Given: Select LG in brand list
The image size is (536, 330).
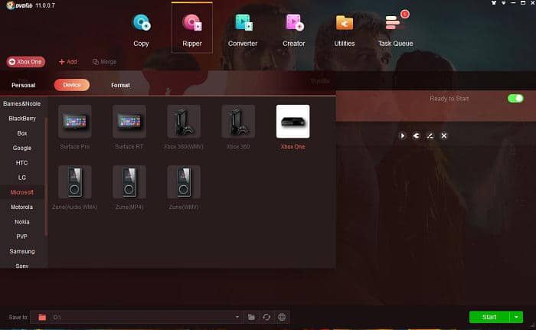Looking at the screenshot, I should click(x=22, y=178).
